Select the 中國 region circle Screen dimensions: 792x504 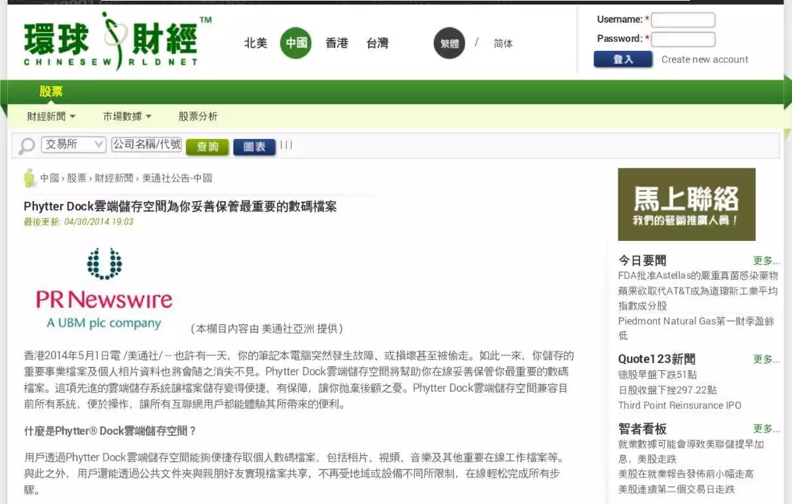296,43
